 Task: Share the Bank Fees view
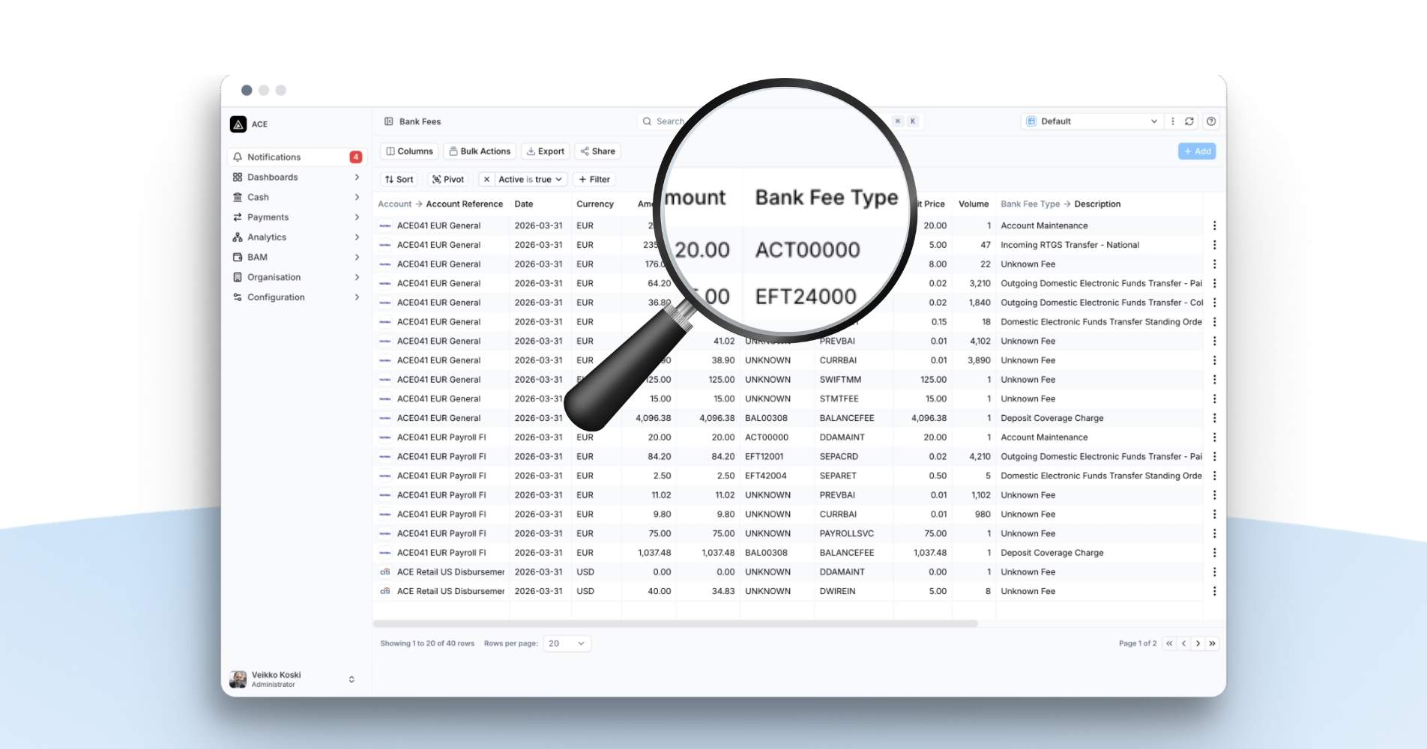(598, 151)
